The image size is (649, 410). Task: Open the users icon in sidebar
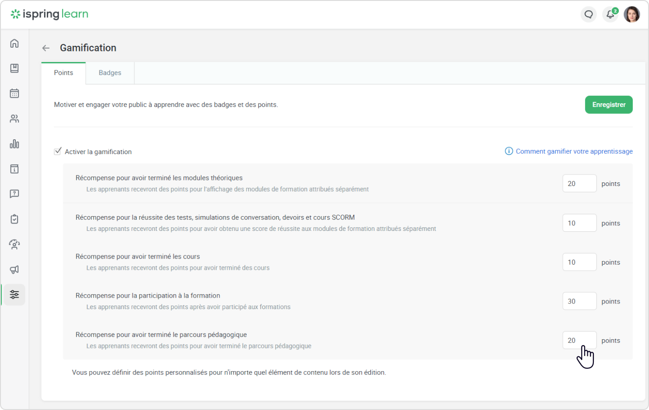tap(14, 119)
